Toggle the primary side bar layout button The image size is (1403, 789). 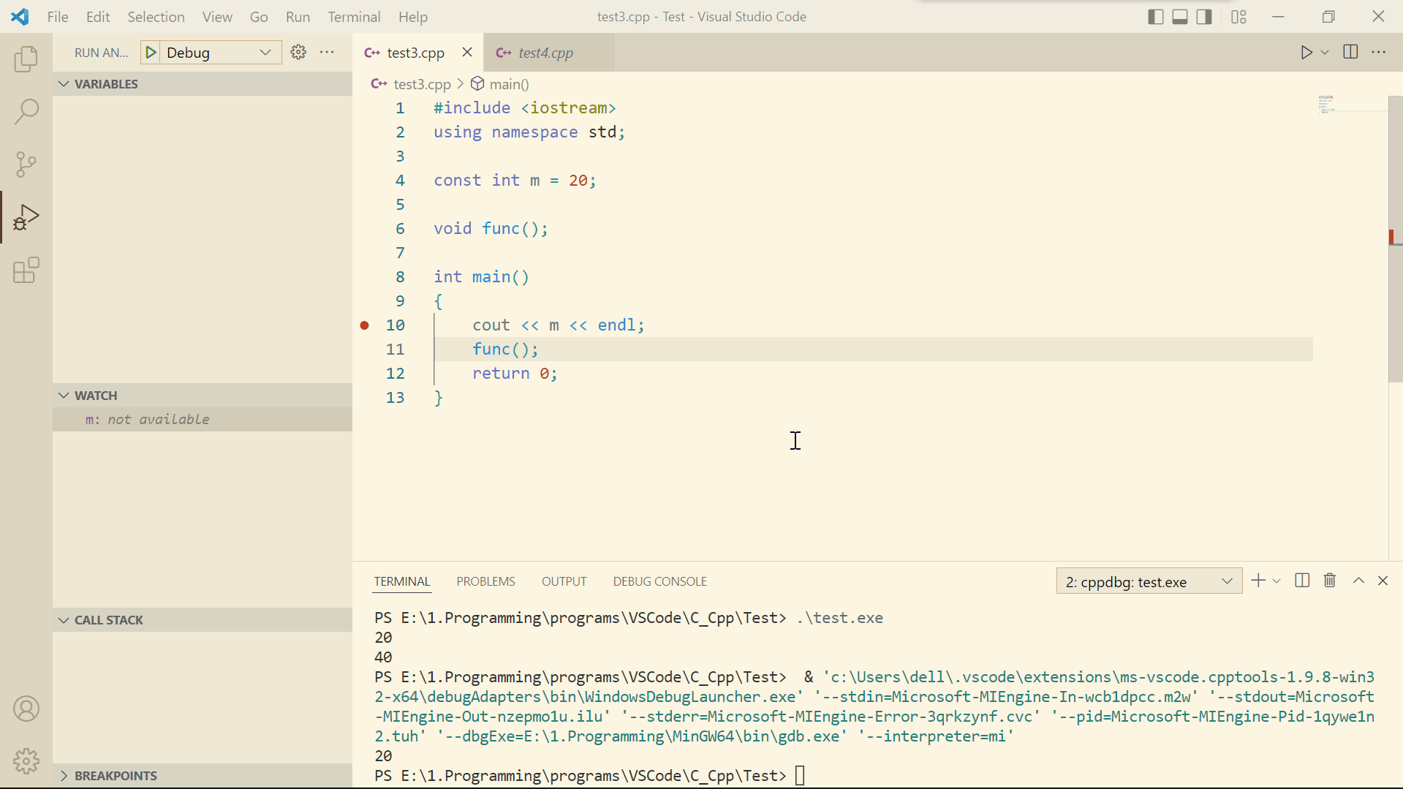1155,17
